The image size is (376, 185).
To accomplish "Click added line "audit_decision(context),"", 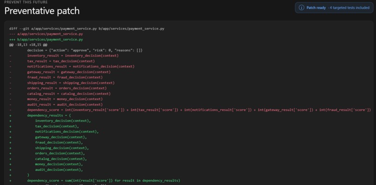I will [59, 170].
